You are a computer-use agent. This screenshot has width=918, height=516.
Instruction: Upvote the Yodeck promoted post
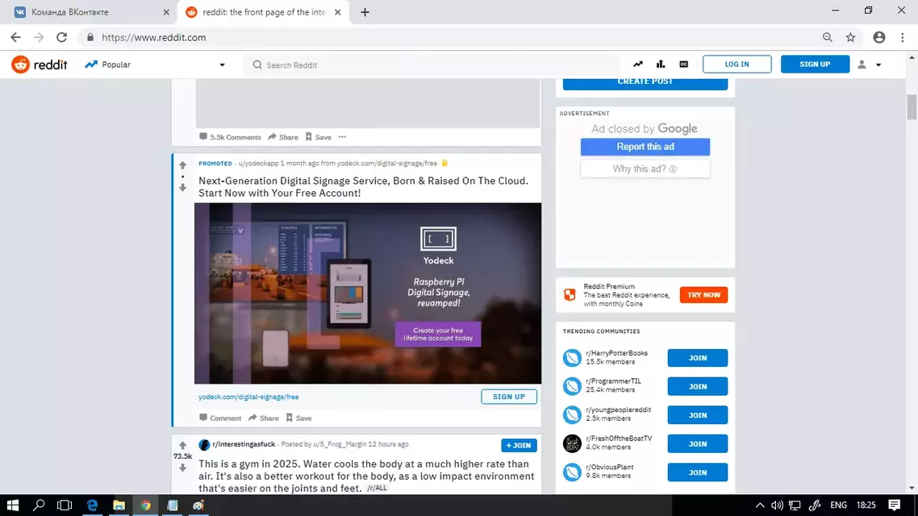click(182, 165)
